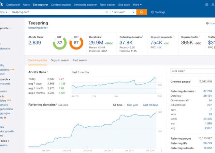Open Referring IPs count 26,773
Image resolution: width=215 pixels, height=153 pixels.
208,143
